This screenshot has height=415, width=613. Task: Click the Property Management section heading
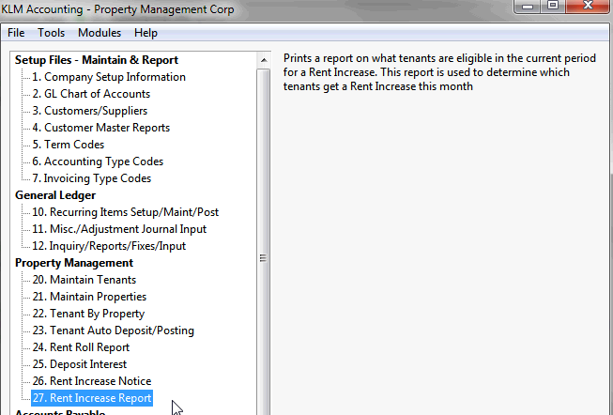tap(74, 263)
